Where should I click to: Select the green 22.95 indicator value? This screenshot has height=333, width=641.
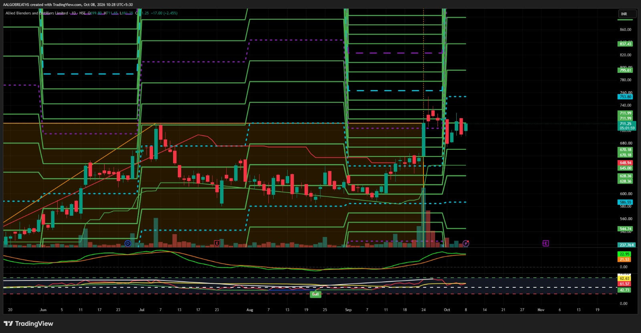coord(624,254)
